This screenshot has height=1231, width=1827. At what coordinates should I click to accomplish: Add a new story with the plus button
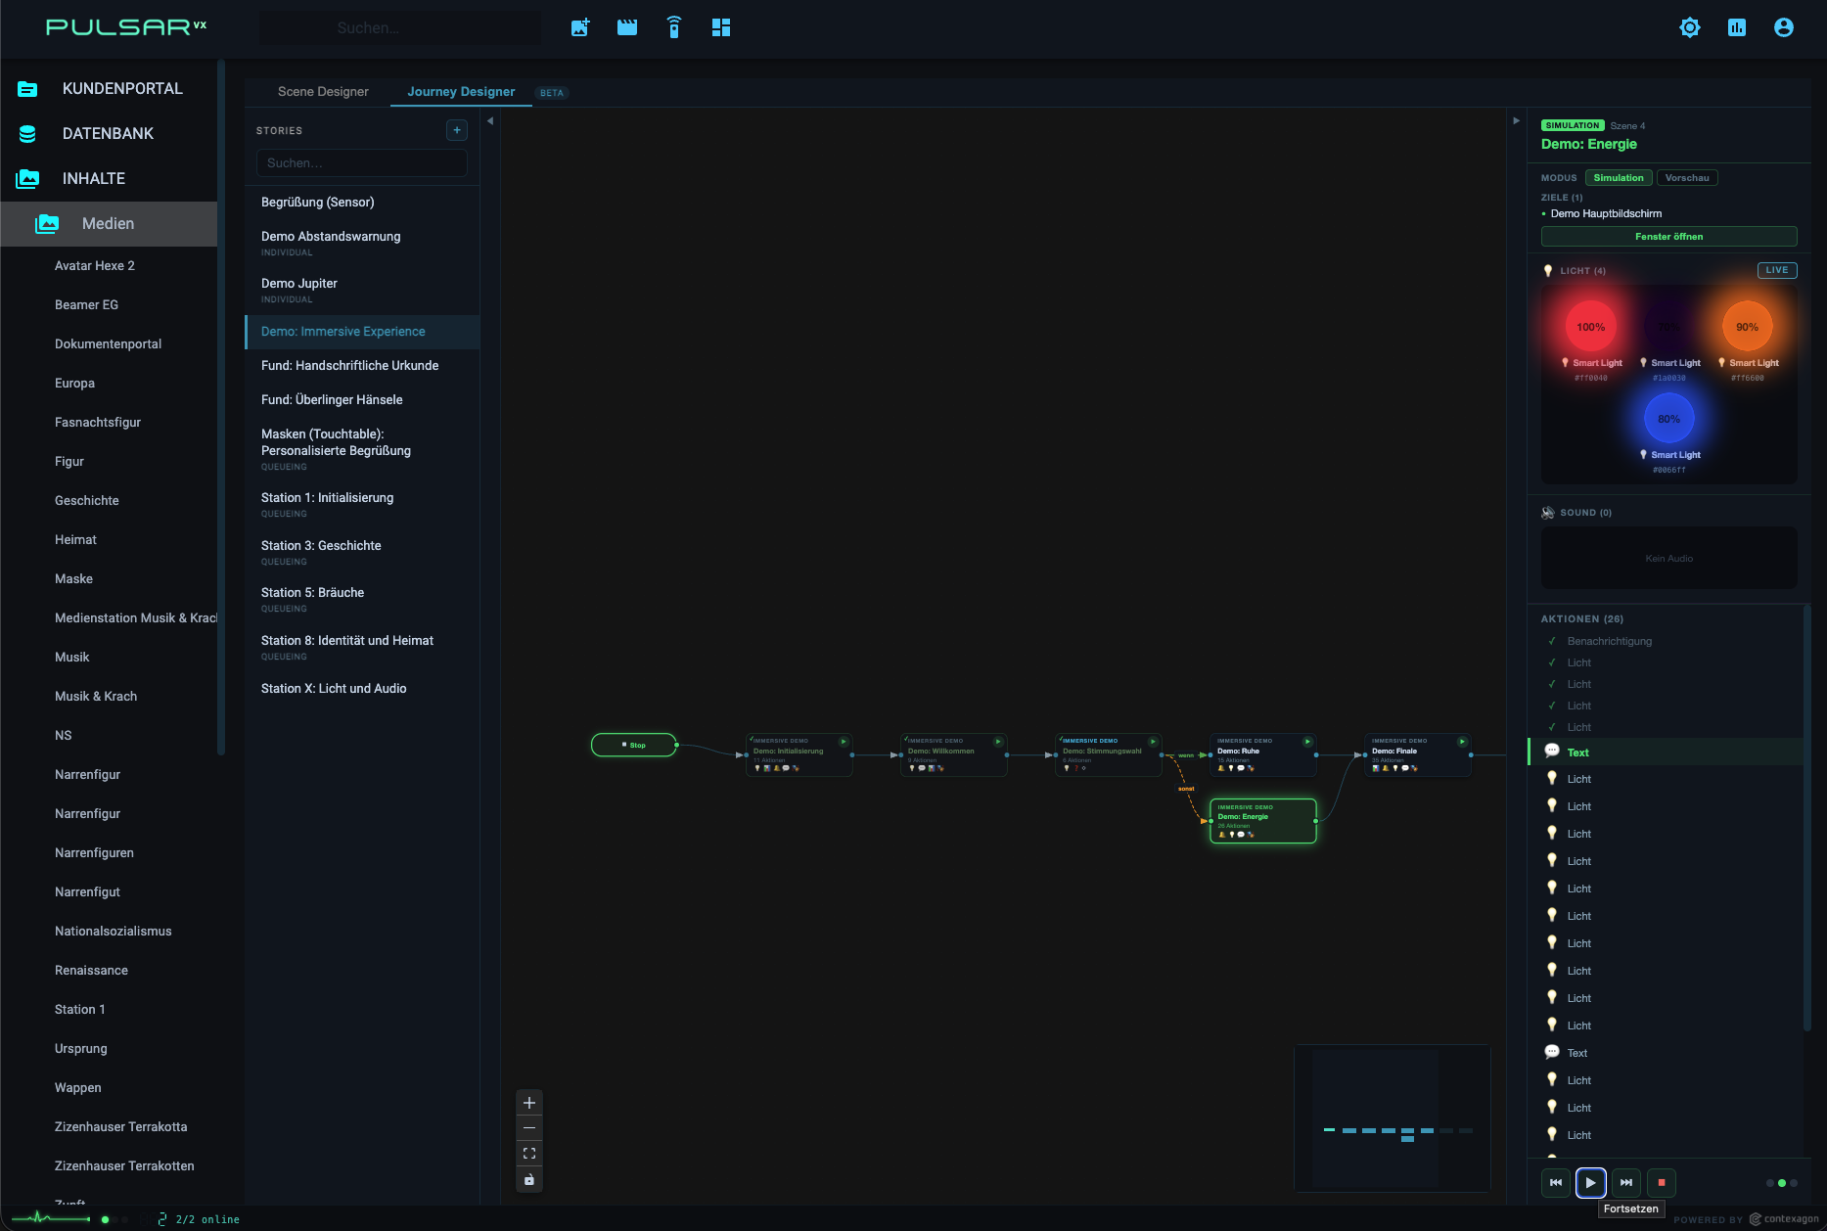click(457, 130)
